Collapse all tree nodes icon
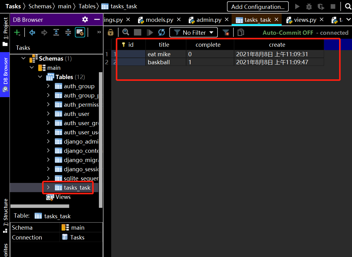 [68, 33]
